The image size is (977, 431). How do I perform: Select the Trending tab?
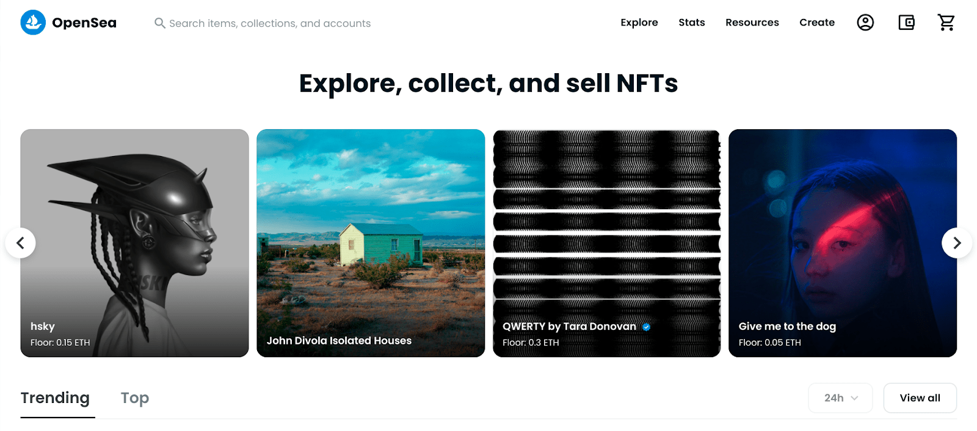coord(55,398)
